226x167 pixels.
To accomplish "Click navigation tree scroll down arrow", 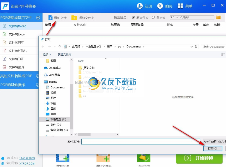I will point(72,134).
